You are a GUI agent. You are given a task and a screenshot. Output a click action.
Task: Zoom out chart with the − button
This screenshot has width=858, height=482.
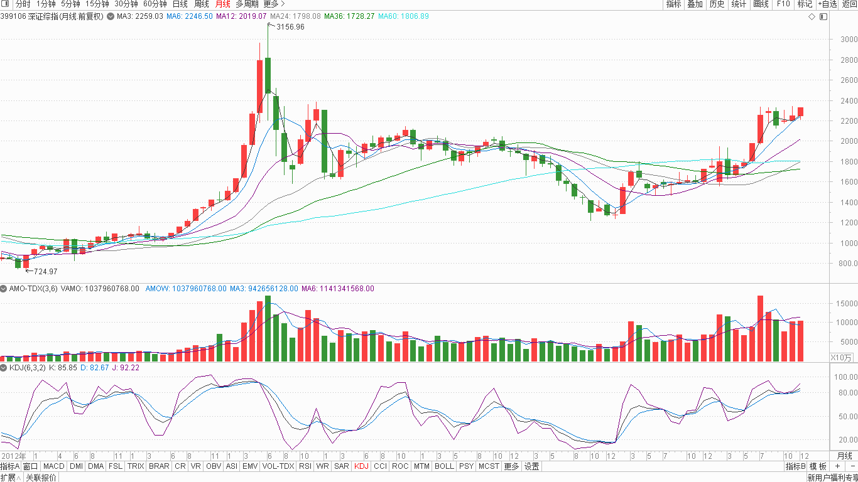[x=852, y=466]
